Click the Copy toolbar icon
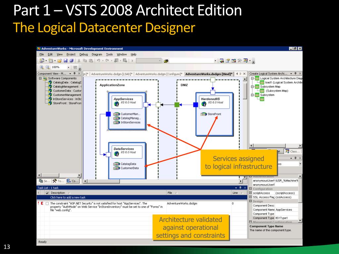Image resolution: width=339 pixels, height=254 pixels. pyautogui.click(x=85, y=61)
